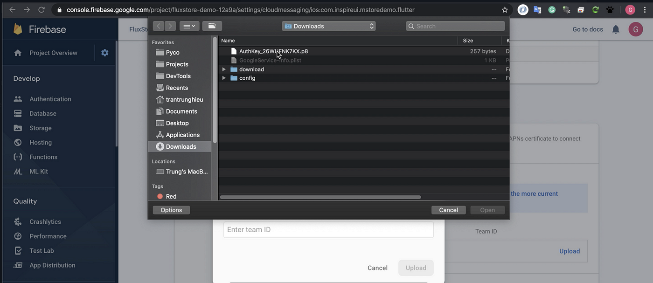Open Authentication in Firebase sidebar
This screenshot has height=283, width=653.
[x=50, y=99]
